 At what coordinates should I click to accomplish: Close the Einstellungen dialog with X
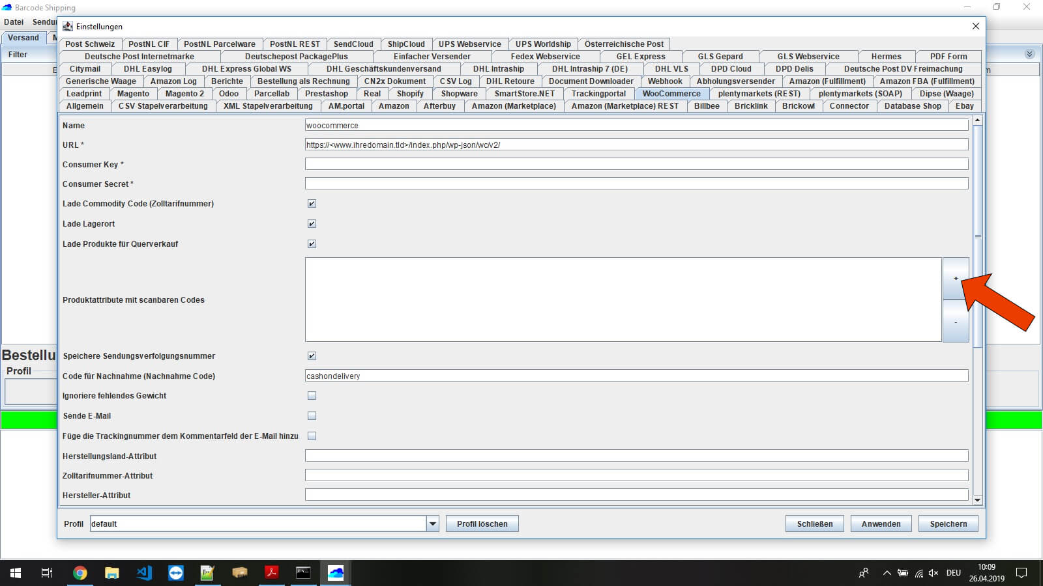click(x=976, y=26)
